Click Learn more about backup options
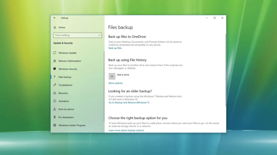Screen dimensions: 277x155 click(x=126, y=131)
